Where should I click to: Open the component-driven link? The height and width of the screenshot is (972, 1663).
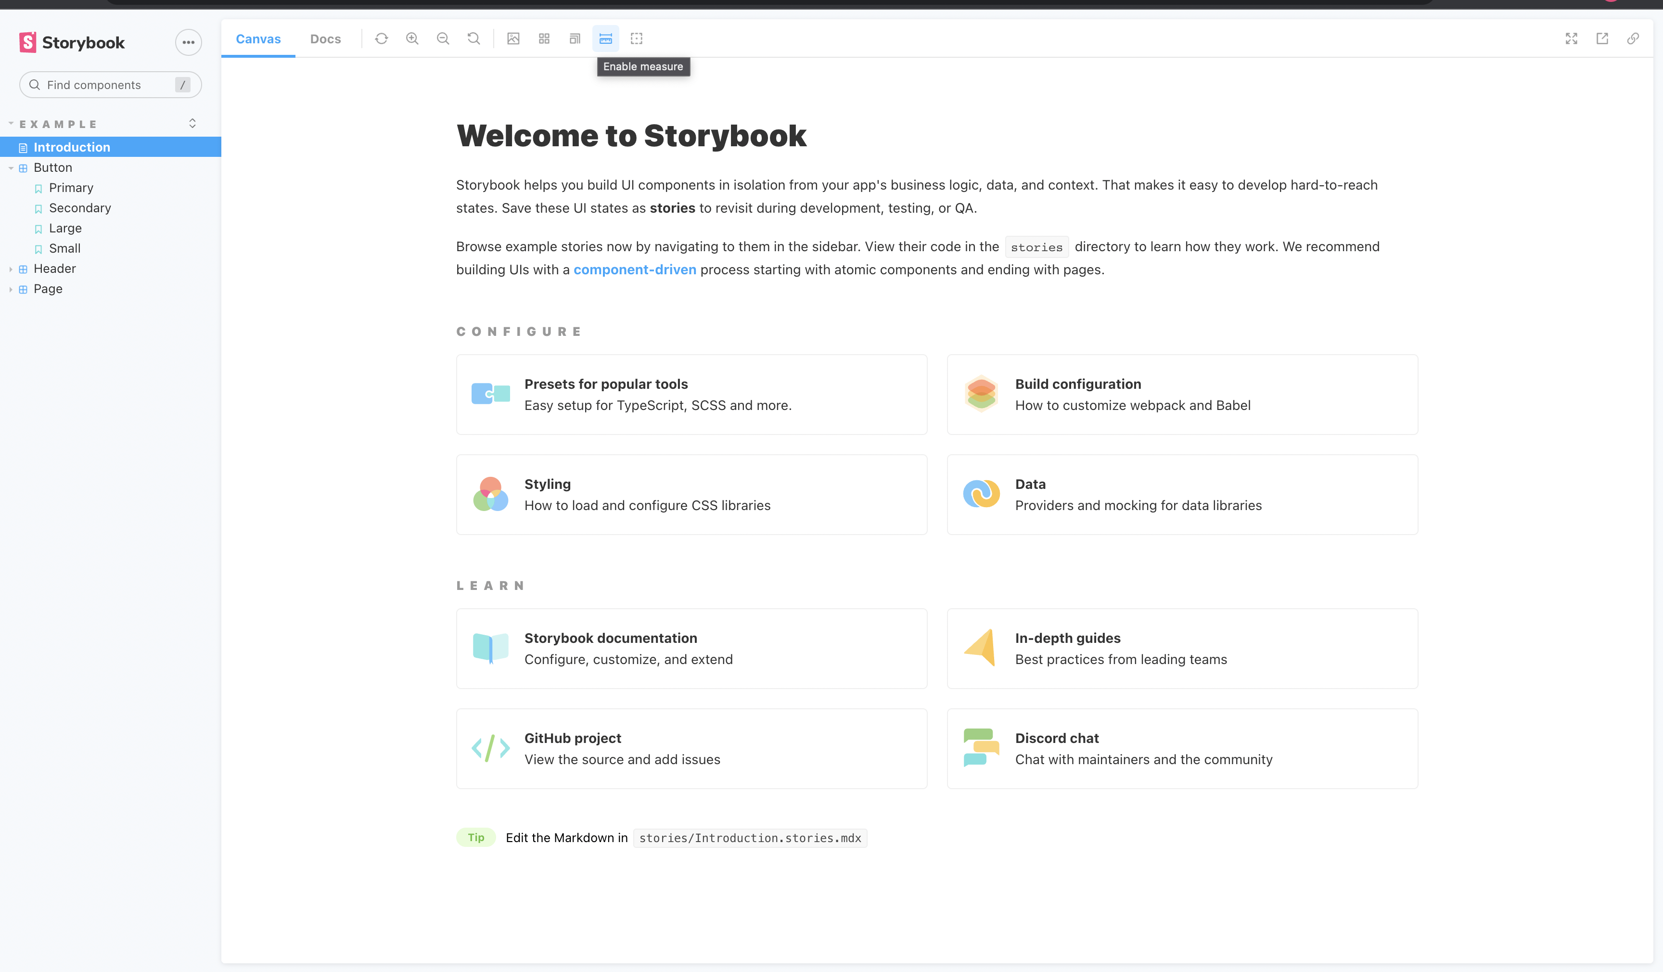(635, 270)
